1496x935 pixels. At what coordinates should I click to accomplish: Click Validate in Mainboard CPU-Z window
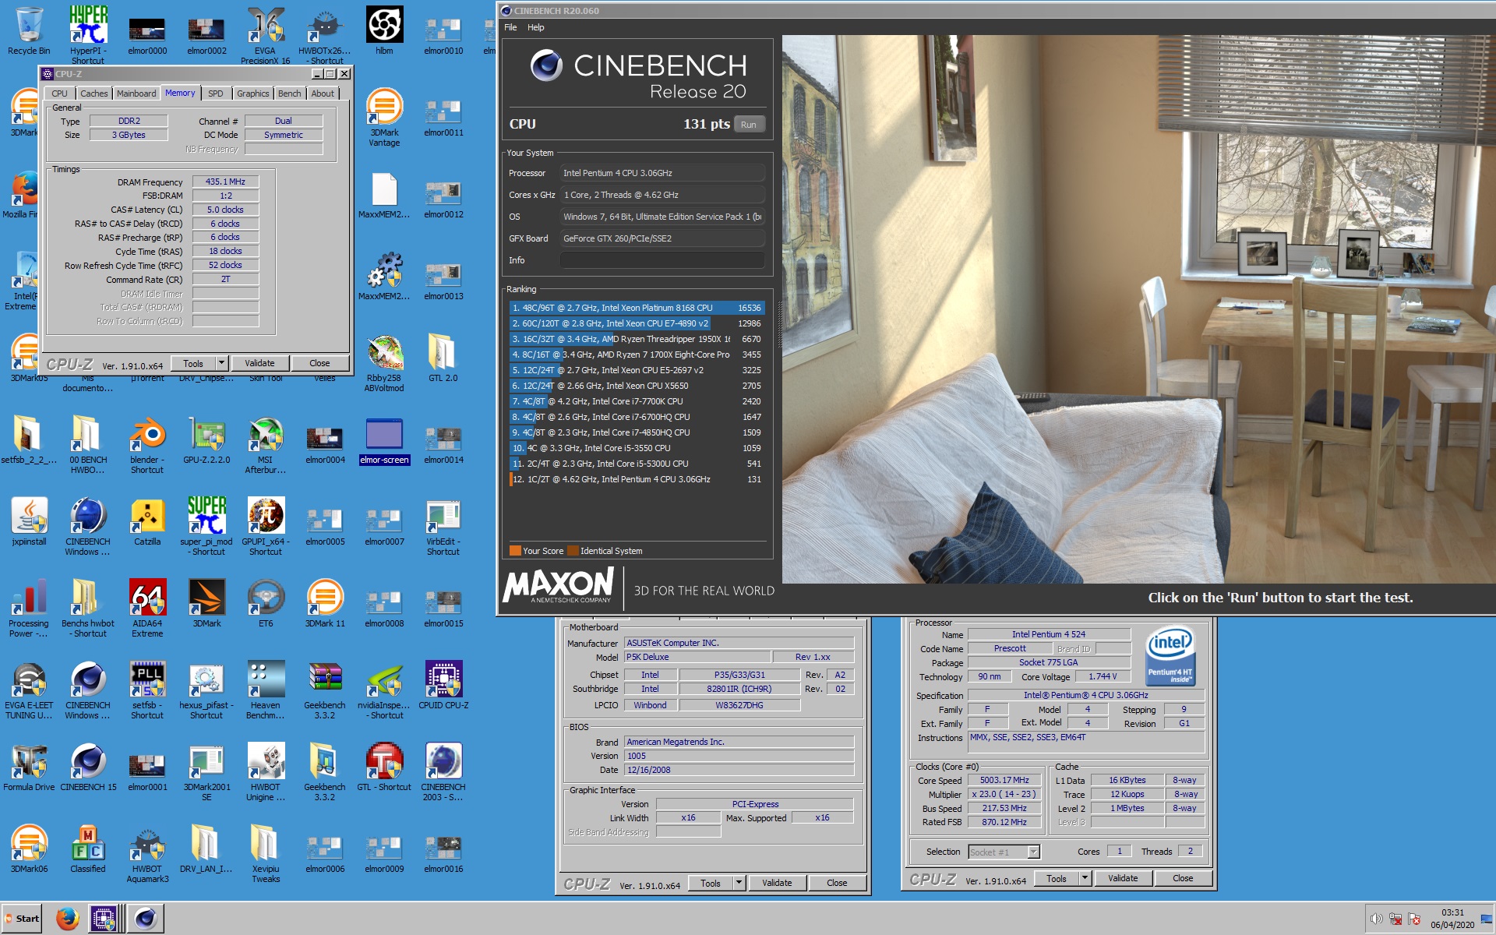[777, 883]
